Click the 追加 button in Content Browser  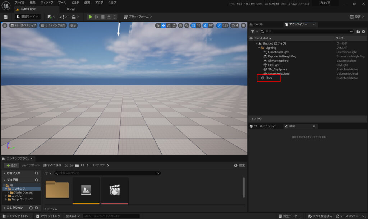click(x=11, y=165)
